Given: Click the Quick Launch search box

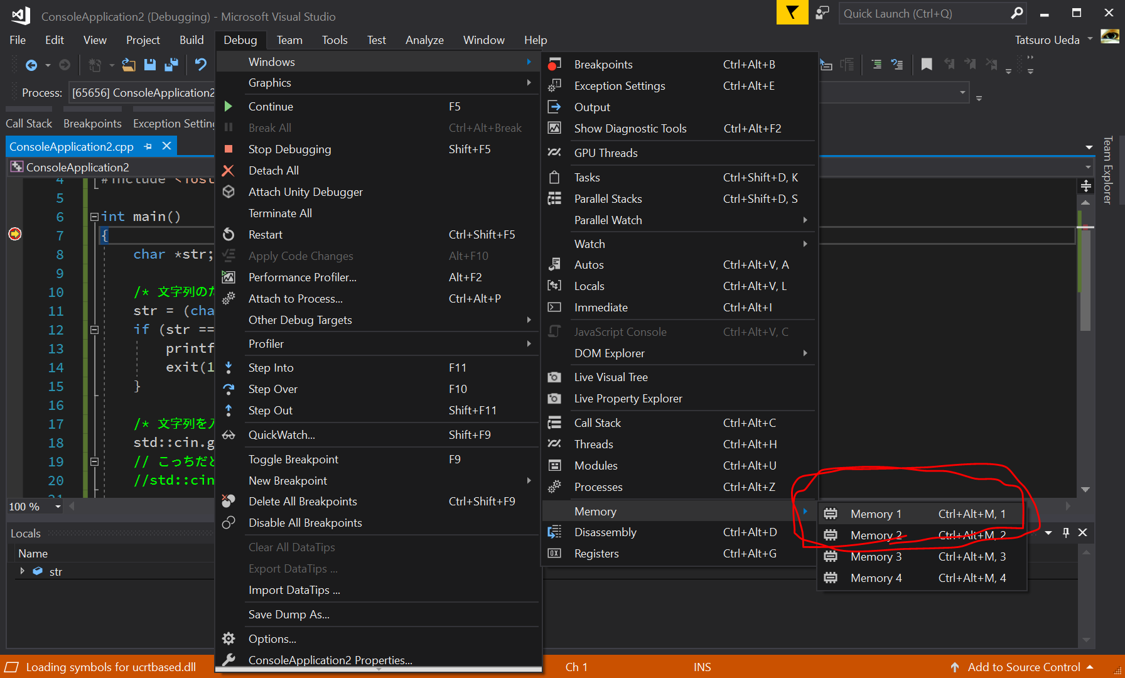Looking at the screenshot, I should click(932, 13).
